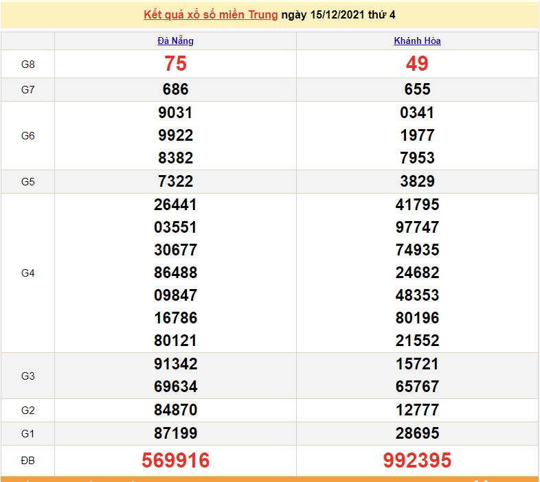Select Đà Nẵng special prize number 569916
Image resolution: width=540 pixels, height=482 pixels.
click(x=175, y=460)
